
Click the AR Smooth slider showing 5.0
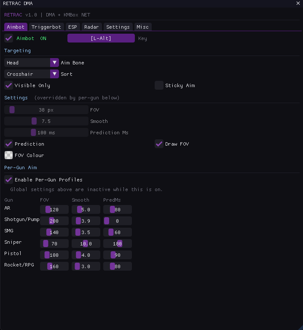point(86,210)
